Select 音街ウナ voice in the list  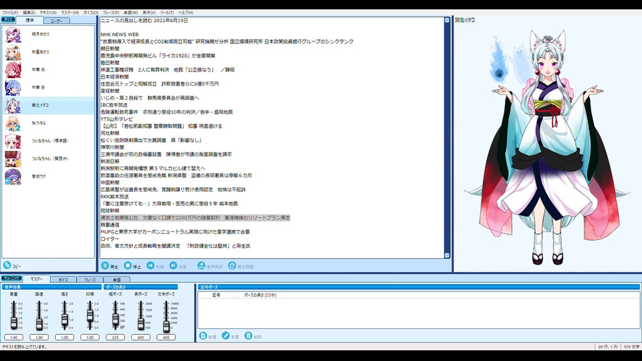[48, 176]
